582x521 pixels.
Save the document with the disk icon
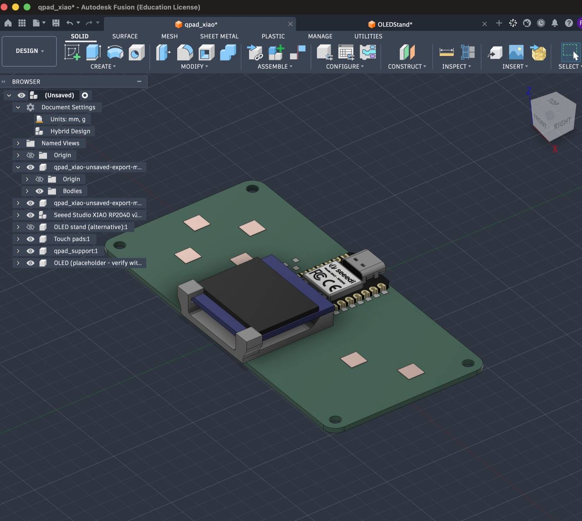pyautogui.click(x=56, y=23)
